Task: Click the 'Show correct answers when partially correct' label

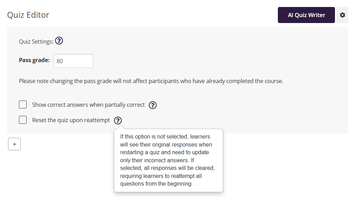Action: pyautogui.click(x=88, y=105)
